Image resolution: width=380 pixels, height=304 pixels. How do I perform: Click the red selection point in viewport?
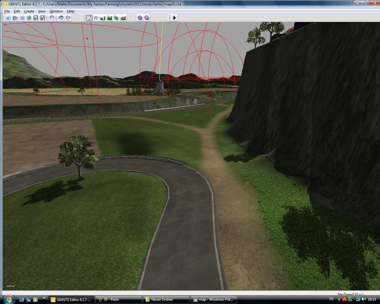click(x=87, y=39)
